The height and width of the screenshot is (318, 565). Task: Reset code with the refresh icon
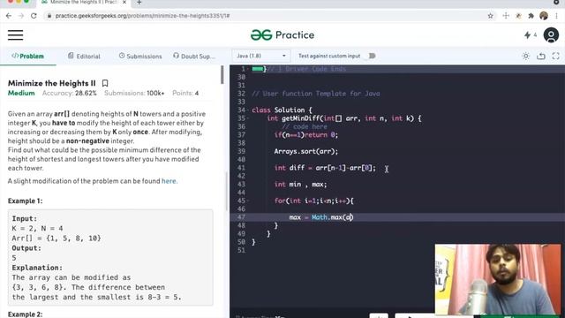click(541, 56)
